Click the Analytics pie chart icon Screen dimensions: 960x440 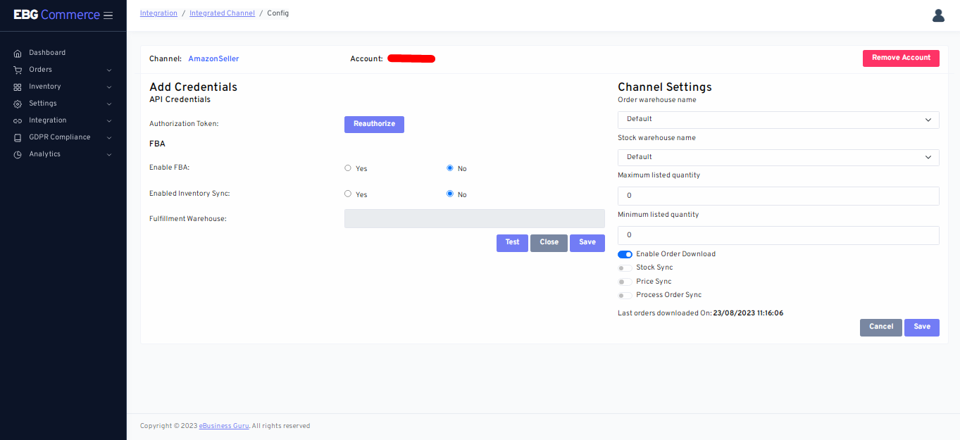(18, 154)
